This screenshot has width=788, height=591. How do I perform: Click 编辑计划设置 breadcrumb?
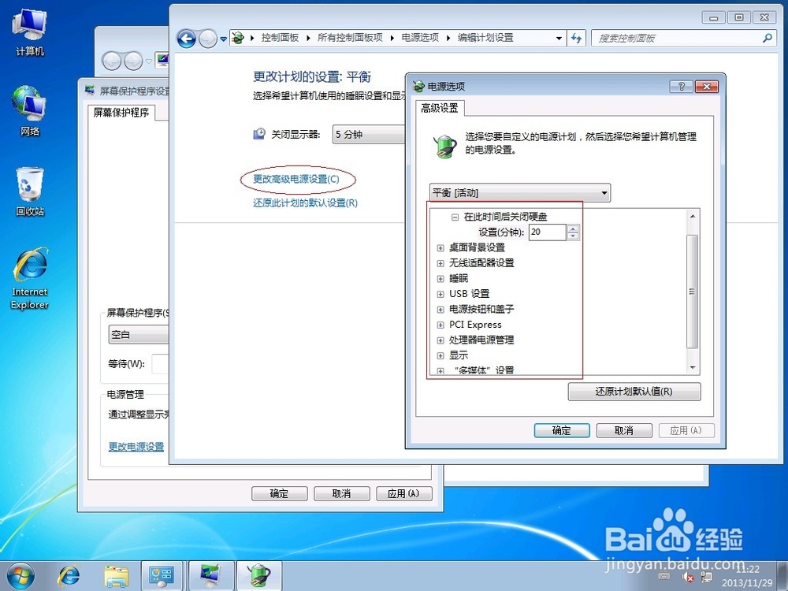(x=485, y=38)
